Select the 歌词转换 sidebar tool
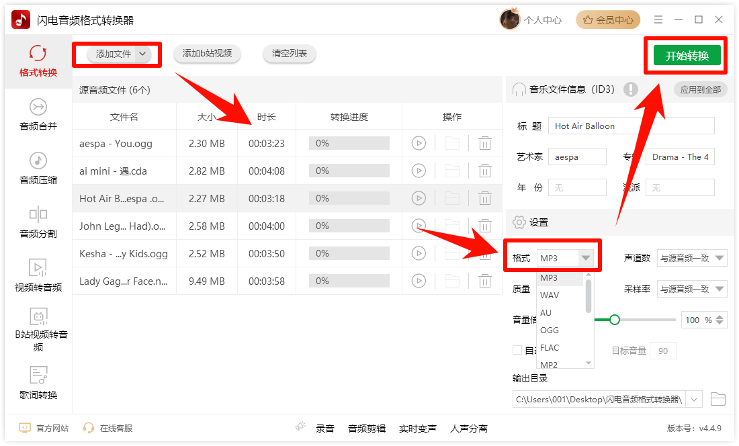 (38, 383)
